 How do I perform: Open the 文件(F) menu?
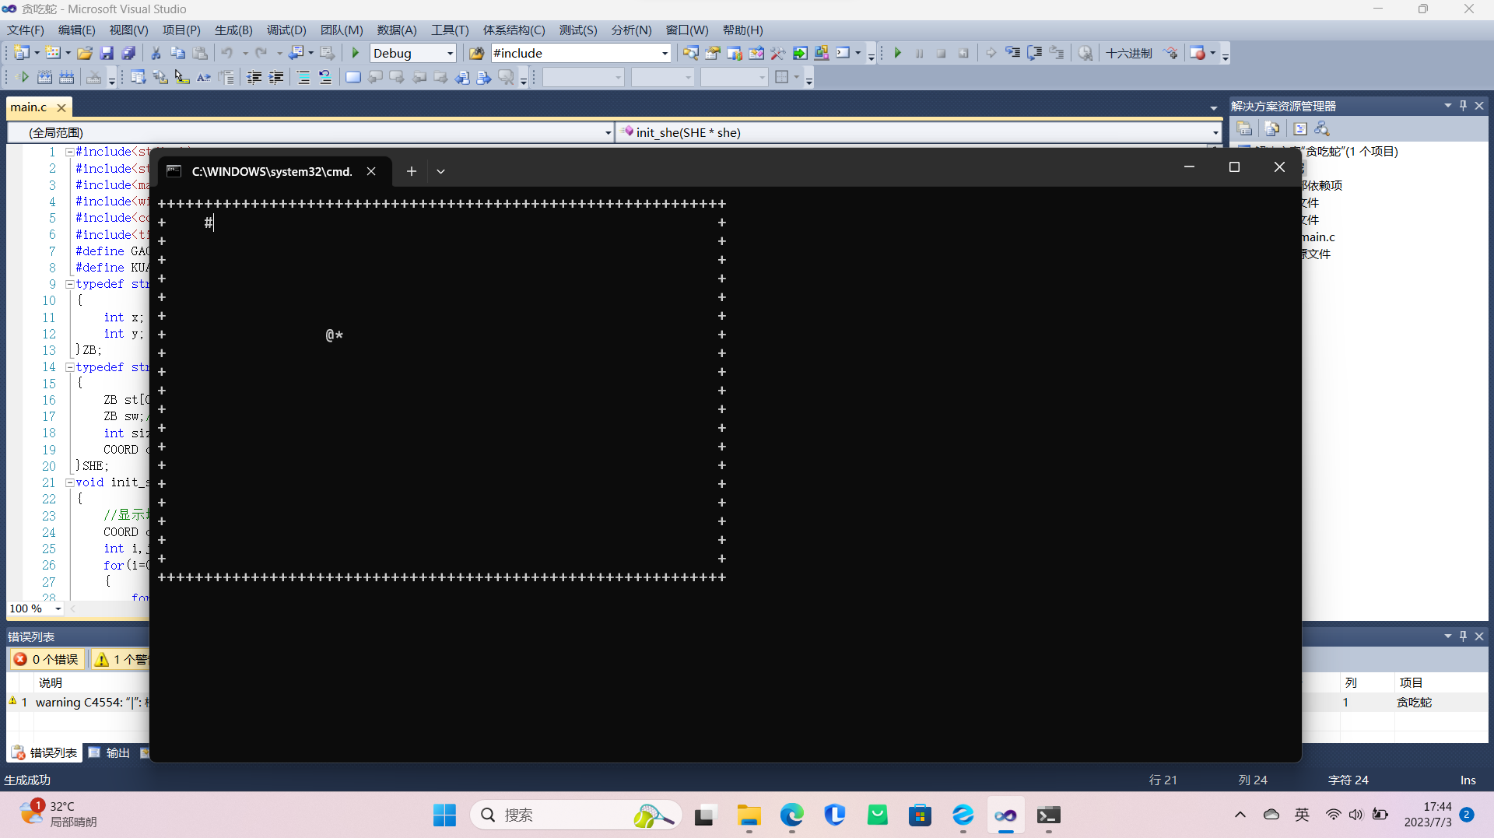click(x=26, y=30)
